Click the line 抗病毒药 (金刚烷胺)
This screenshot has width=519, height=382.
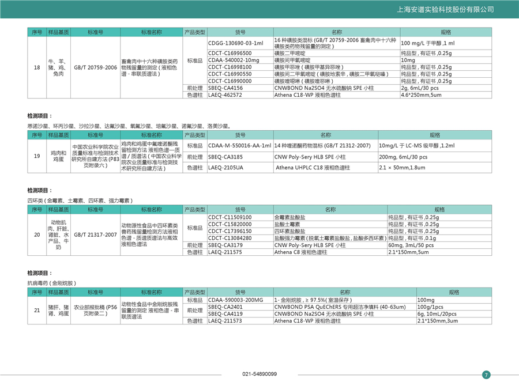point(52,283)
